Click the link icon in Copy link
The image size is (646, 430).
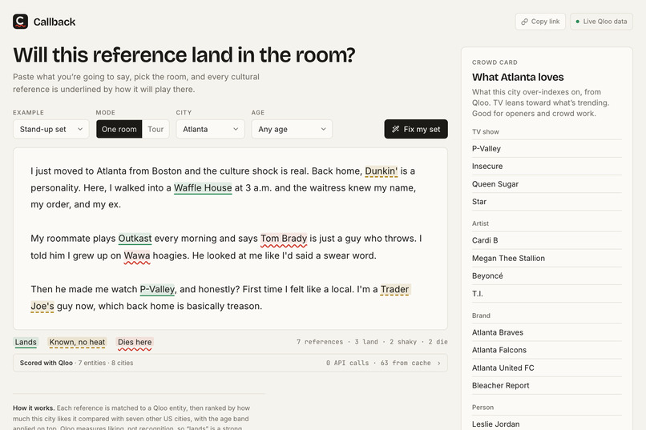point(524,22)
